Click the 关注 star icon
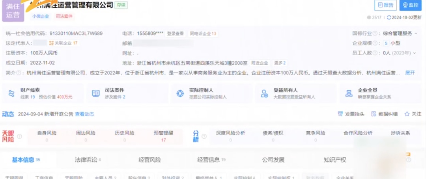Image resolution: width=426 pixels, height=179 pixels. [407, 114]
